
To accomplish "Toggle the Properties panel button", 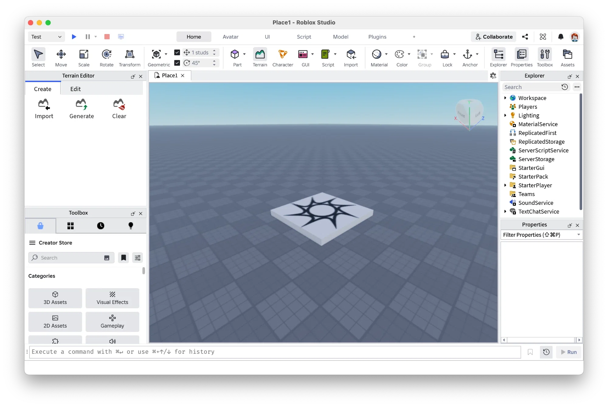I will [x=522, y=57].
